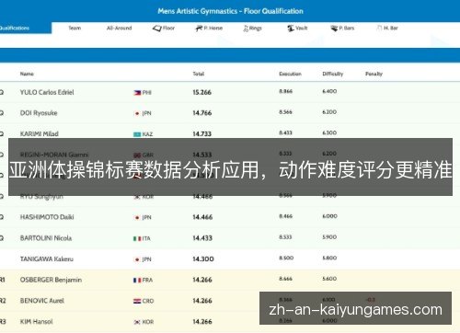Click KARIMI Milad's difficulty 6.300

329,132
